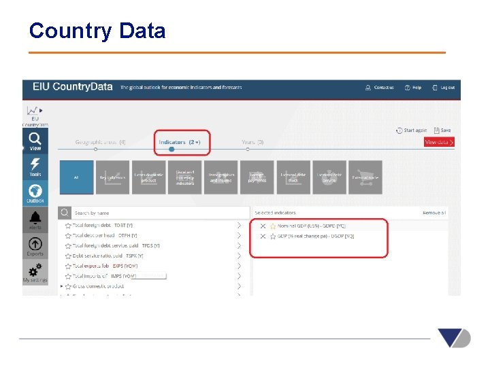Click the Contact us person icon
490x367 pixels.
point(367,88)
